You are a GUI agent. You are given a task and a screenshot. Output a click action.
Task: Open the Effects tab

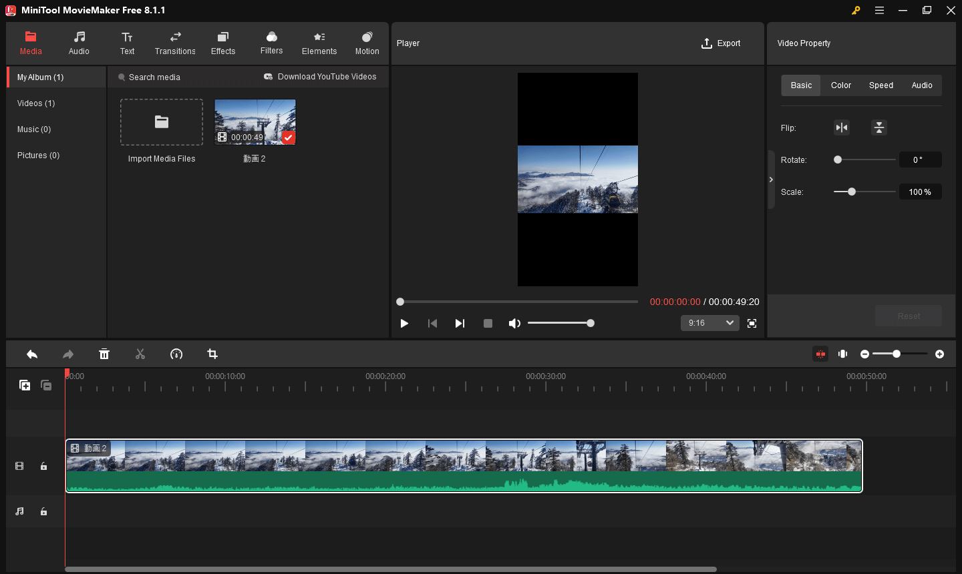click(x=223, y=43)
